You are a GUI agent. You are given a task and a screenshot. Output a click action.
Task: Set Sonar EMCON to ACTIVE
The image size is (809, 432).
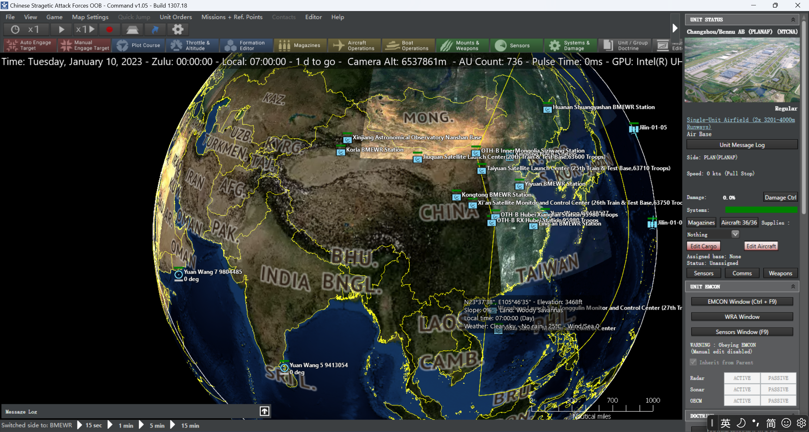click(x=742, y=389)
